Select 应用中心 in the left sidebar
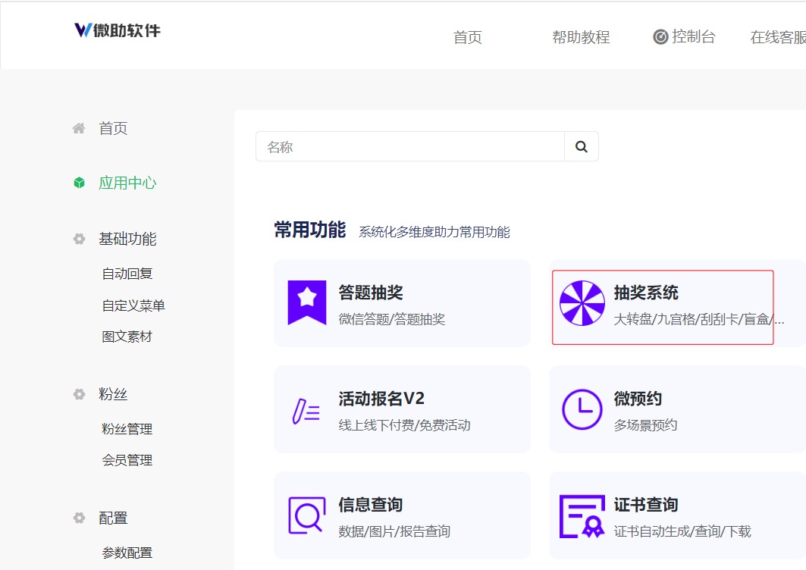Screen dimensions: 806x570 click(x=127, y=183)
